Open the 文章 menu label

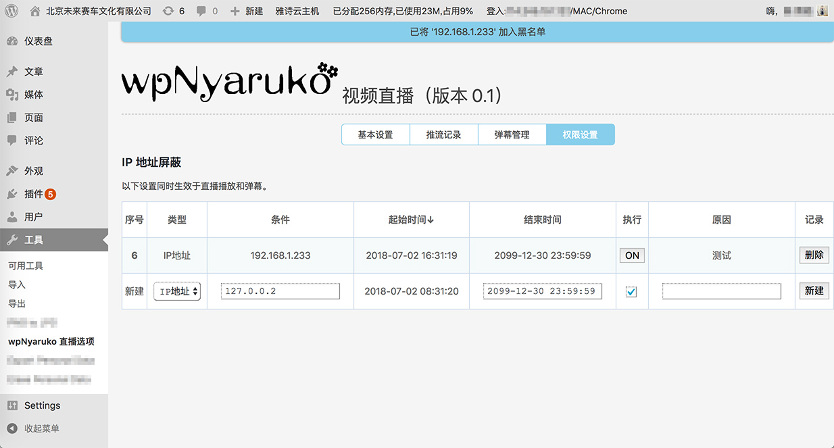(34, 72)
